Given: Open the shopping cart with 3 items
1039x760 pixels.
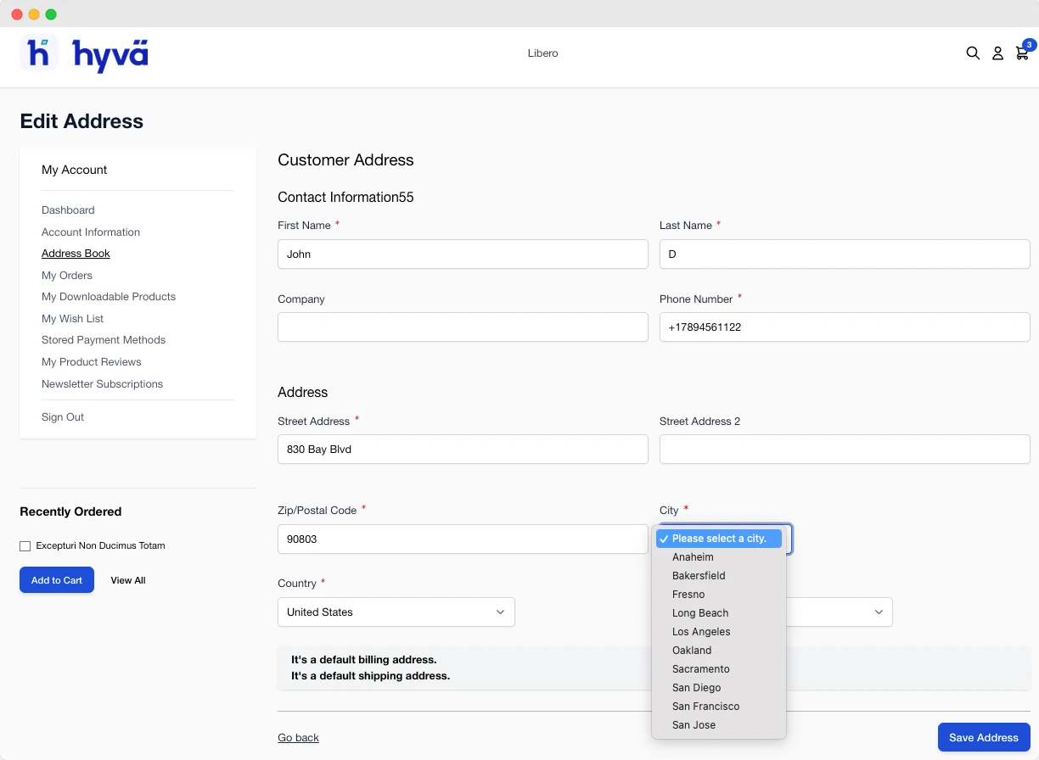Looking at the screenshot, I should point(1022,53).
